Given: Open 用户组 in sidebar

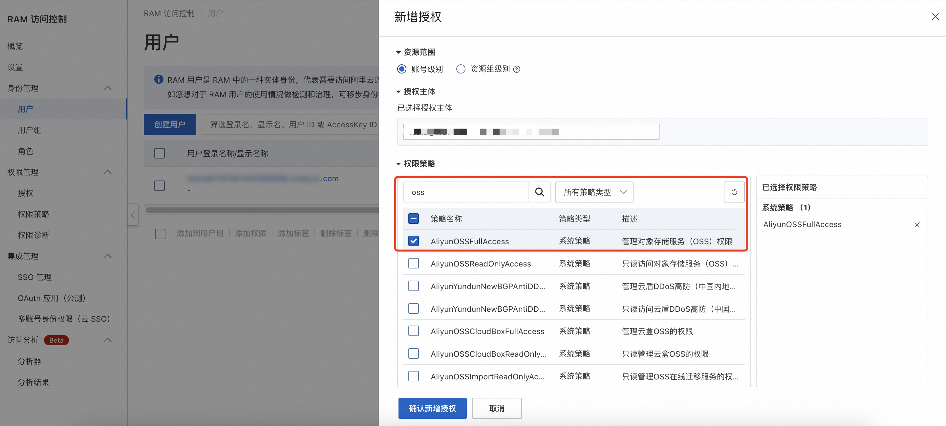Looking at the screenshot, I should [30, 130].
